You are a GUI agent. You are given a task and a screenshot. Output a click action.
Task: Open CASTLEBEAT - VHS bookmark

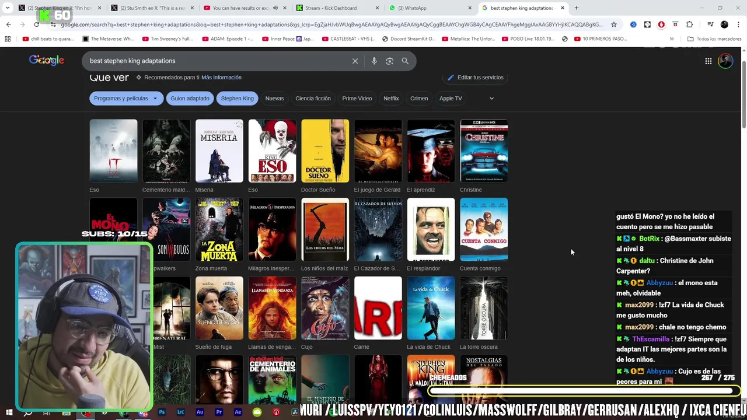(x=349, y=39)
